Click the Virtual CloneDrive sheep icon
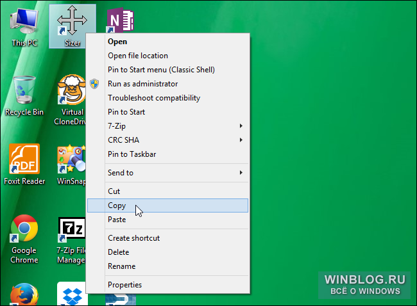Screen dimensions: 417x306 pyautogui.click(x=71, y=90)
